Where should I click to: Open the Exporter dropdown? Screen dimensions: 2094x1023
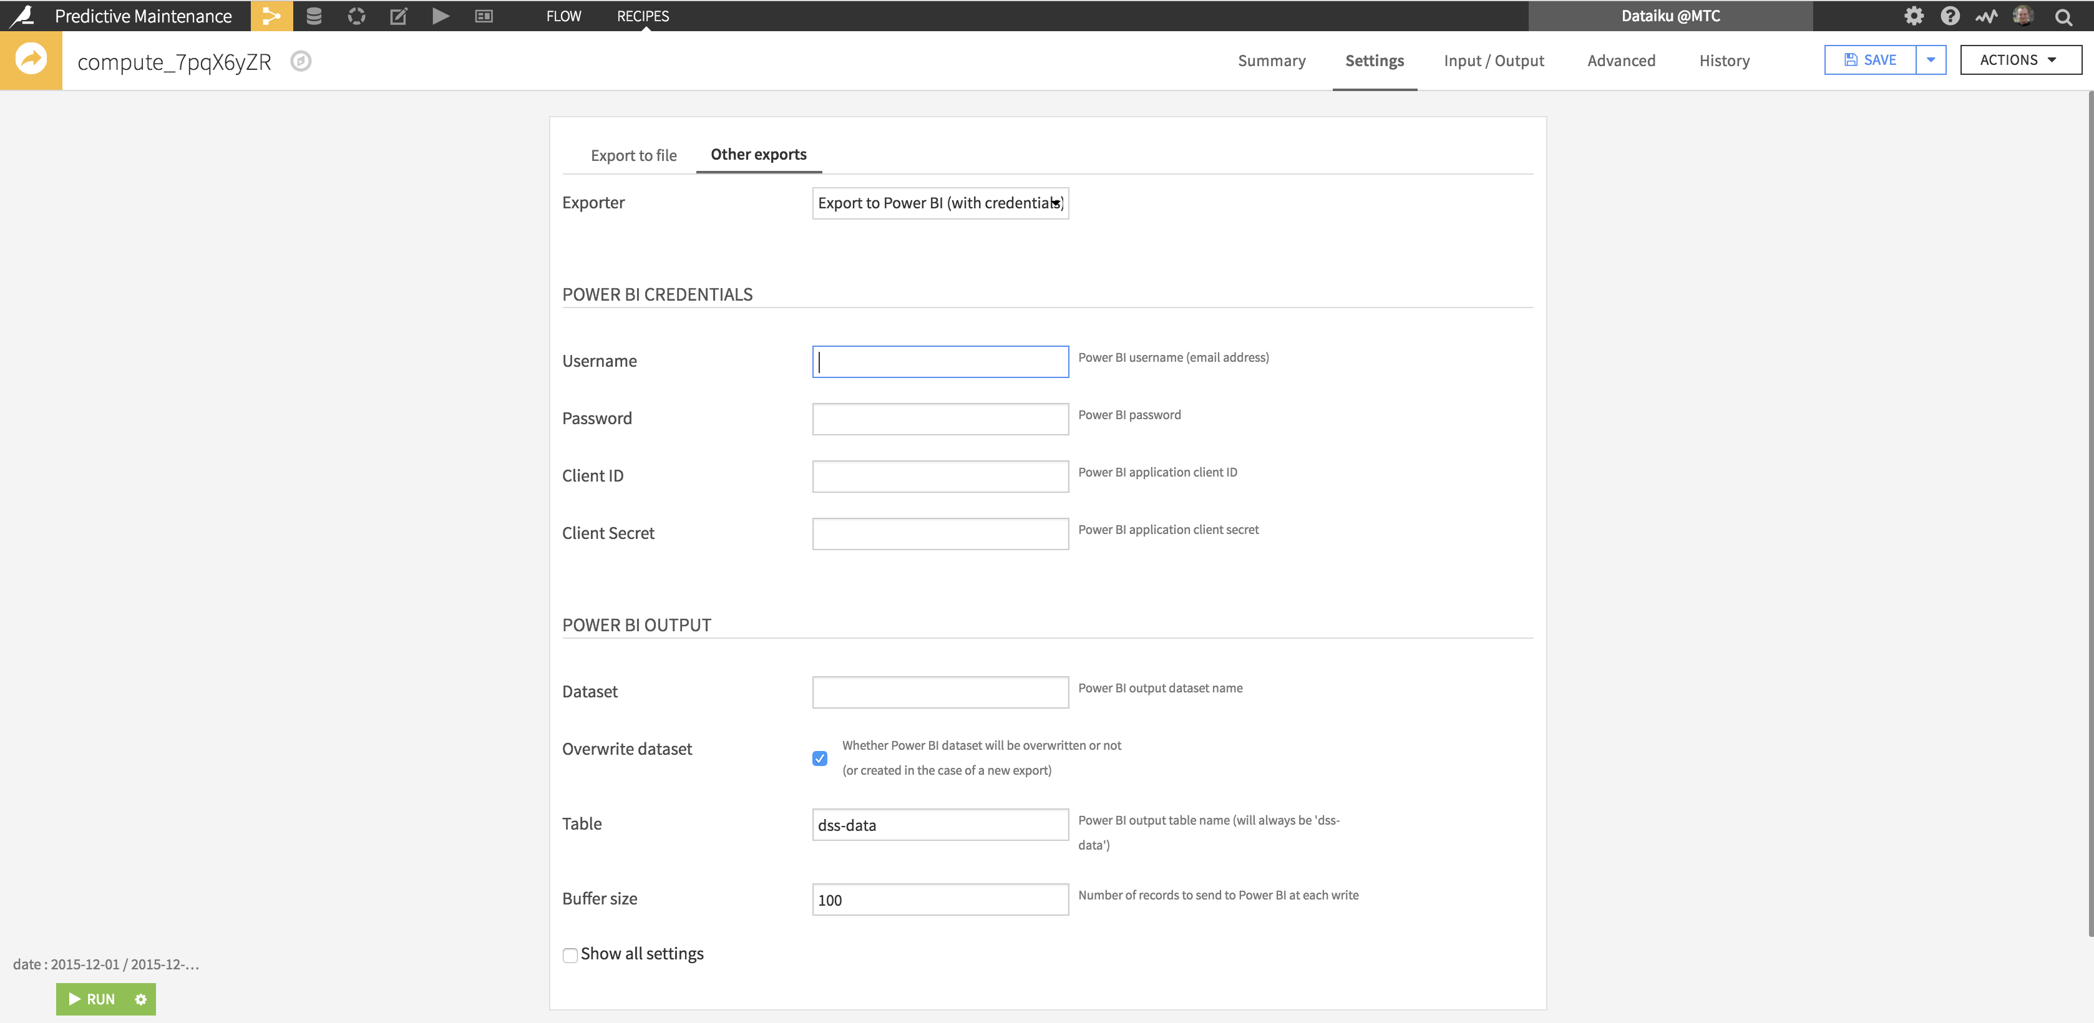click(x=940, y=203)
